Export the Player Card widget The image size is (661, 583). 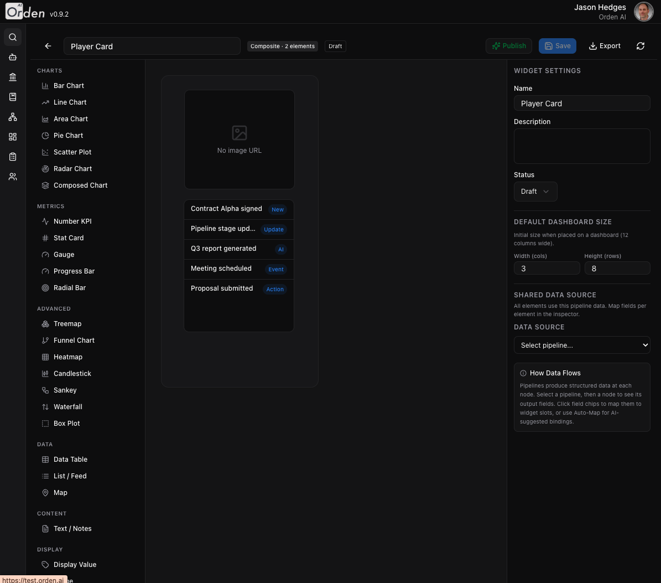605,46
